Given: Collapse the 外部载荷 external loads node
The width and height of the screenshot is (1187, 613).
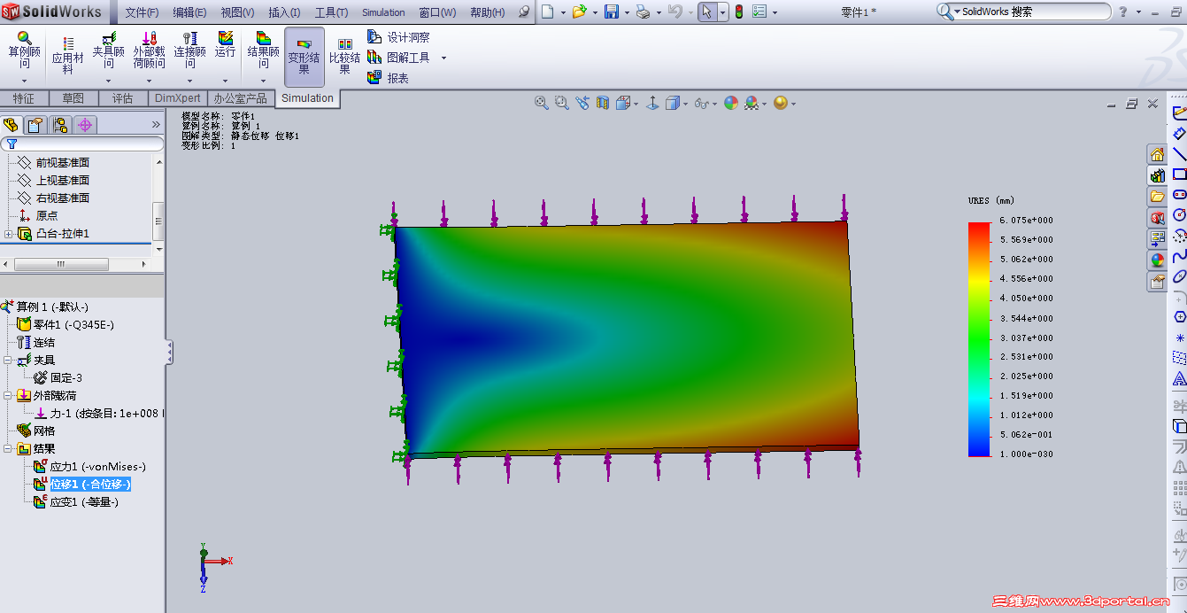Looking at the screenshot, I should 8,396.
